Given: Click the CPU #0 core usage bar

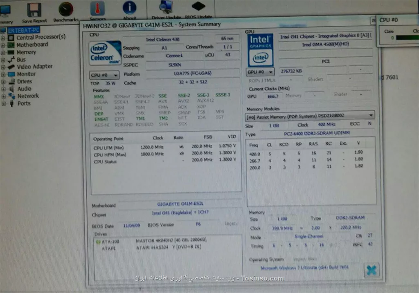Looking at the screenshot, I should [407, 38].
